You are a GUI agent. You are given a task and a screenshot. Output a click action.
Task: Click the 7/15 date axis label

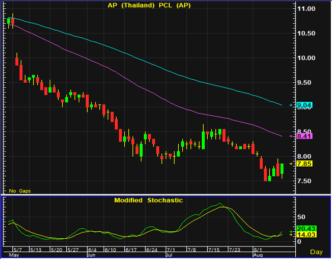(x=214, y=250)
